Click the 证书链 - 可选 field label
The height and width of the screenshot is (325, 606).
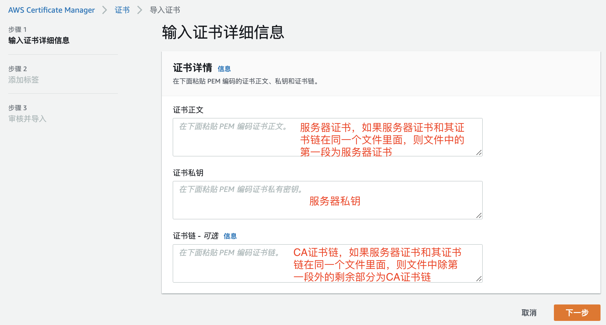pyautogui.click(x=195, y=236)
